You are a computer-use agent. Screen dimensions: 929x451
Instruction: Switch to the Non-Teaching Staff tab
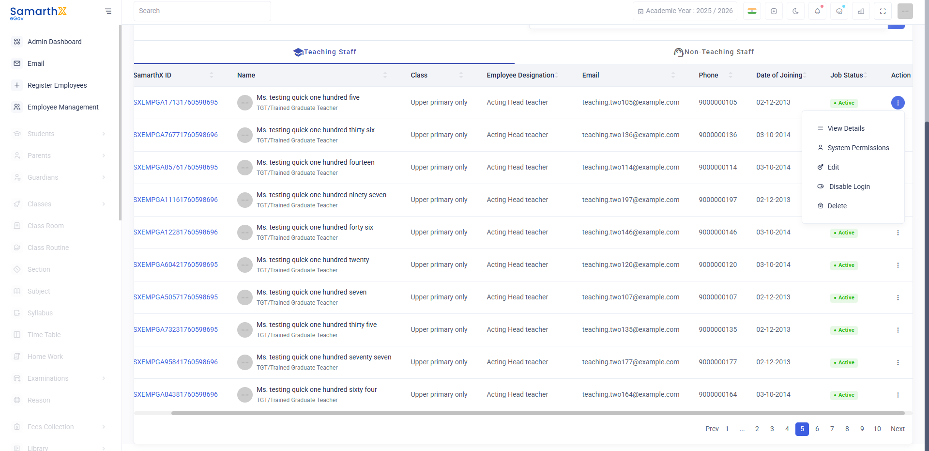(x=714, y=52)
